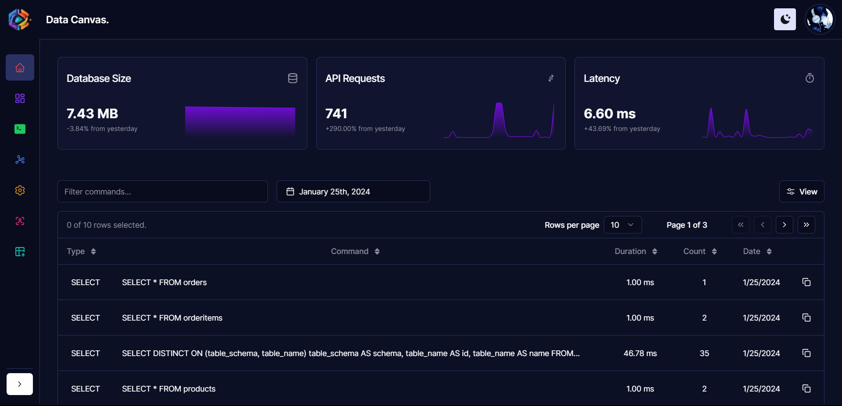This screenshot has height=406, width=842.
Task: Go to the next page of results
Action: pyautogui.click(x=785, y=225)
